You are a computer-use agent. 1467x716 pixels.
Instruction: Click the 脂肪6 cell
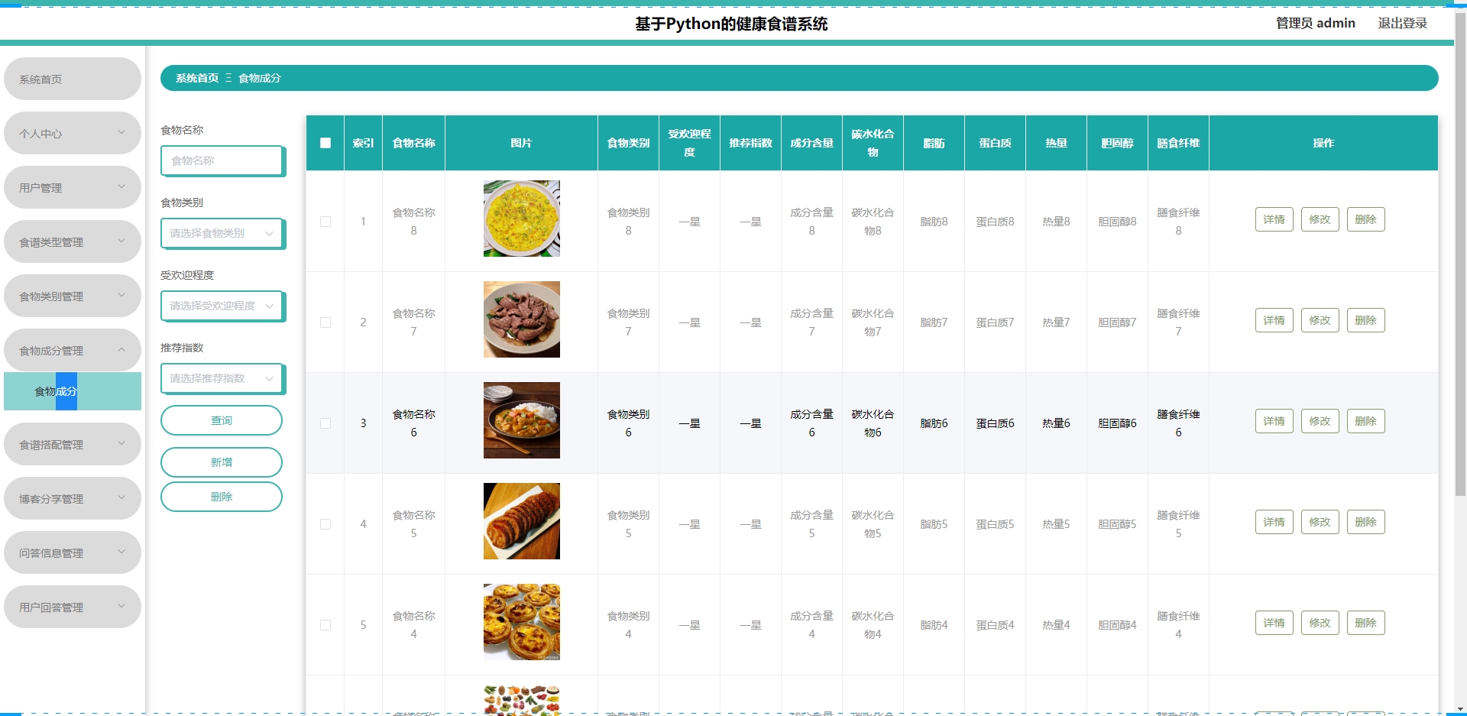click(934, 423)
